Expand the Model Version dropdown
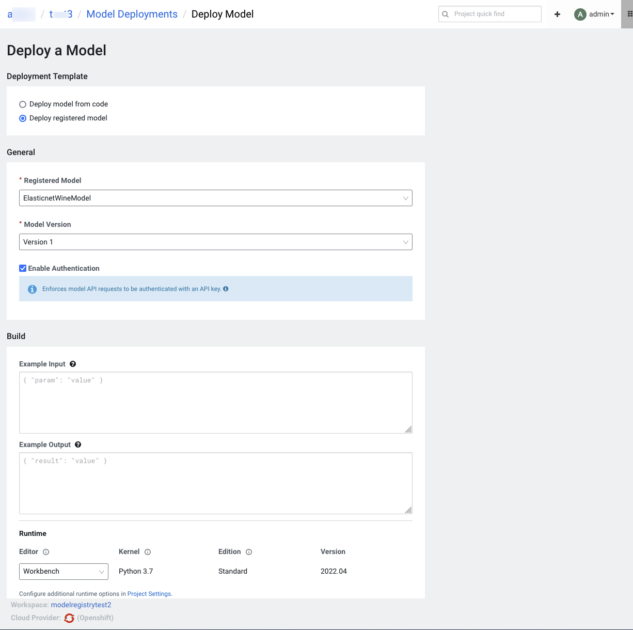 click(215, 242)
